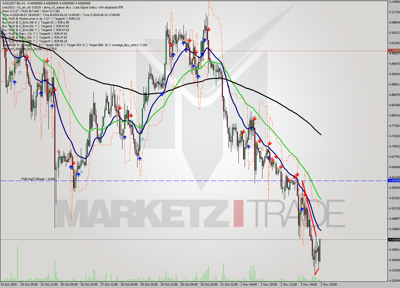The image size is (400, 288).
Task: Click the AXSUSDT-Bin,H1 symbol title
Action: tap(14, 3)
